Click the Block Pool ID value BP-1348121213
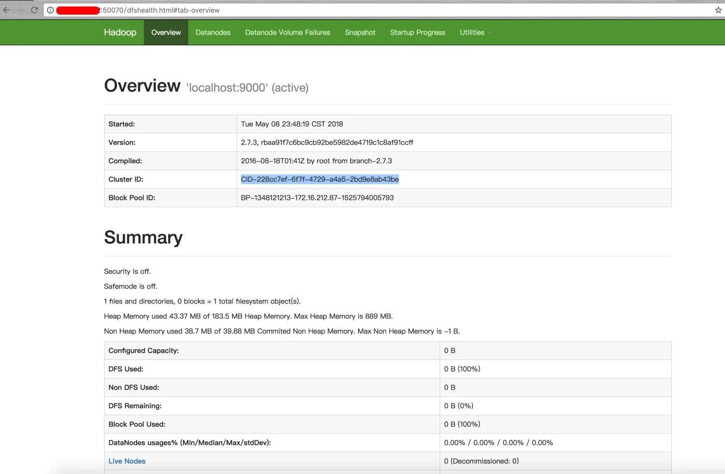This screenshot has width=725, height=474. [317, 198]
